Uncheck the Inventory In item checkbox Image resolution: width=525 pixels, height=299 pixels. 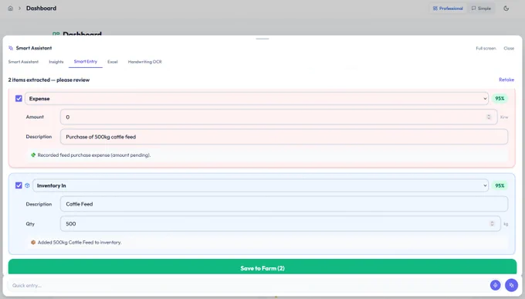pos(19,185)
